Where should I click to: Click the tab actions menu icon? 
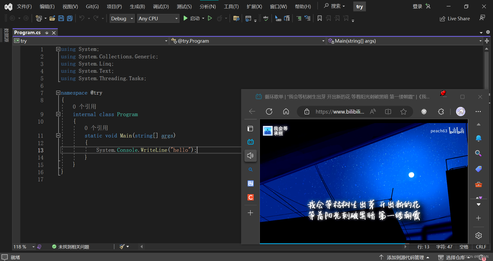(x=250, y=128)
